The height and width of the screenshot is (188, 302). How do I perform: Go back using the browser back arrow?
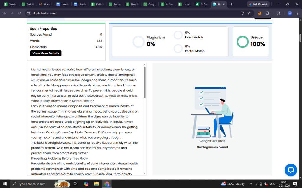click(5, 13)
